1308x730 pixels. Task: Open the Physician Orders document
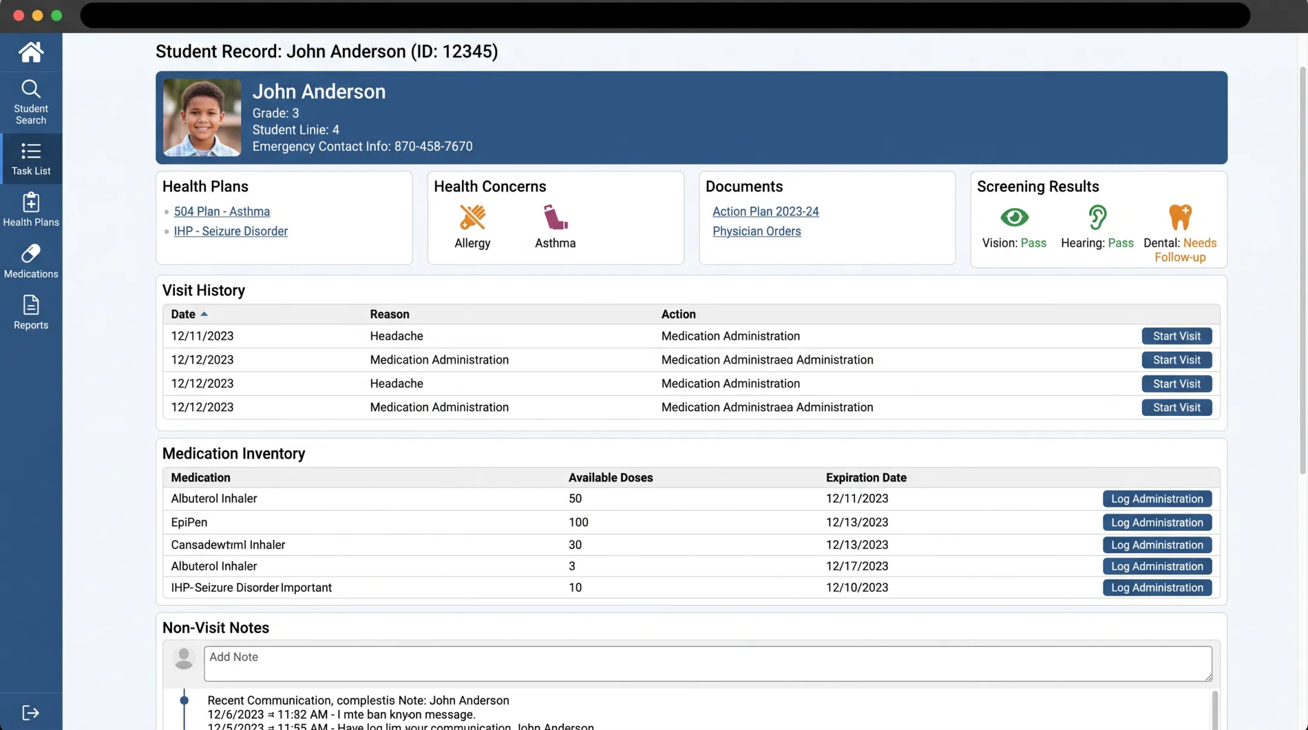[756, 231]
